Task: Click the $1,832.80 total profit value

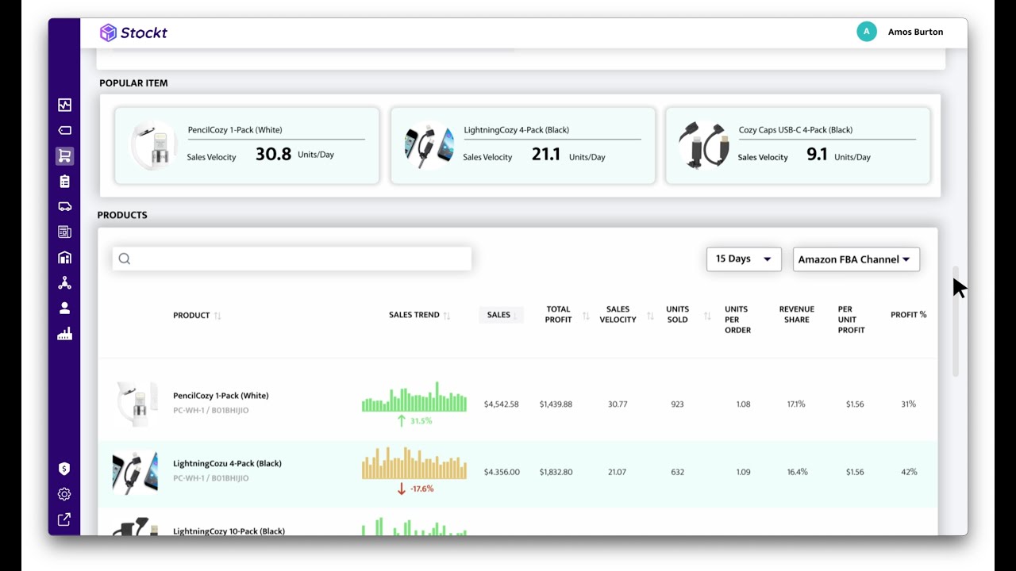Action: click(556, 472)
